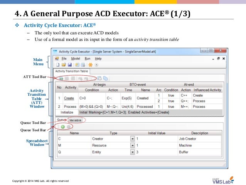Click the orange asterisk toolbar icon
Viewport: 246px width, 185px height.
tap(90, 65)
